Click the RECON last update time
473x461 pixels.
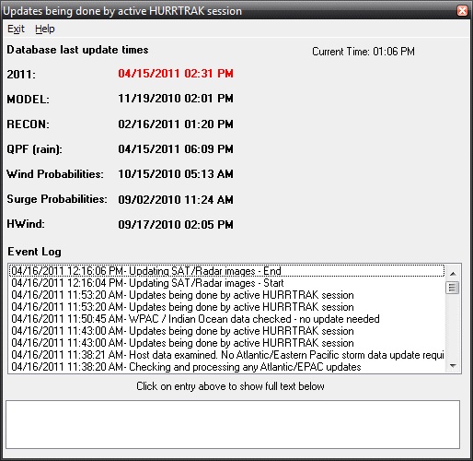coord(176,124)
